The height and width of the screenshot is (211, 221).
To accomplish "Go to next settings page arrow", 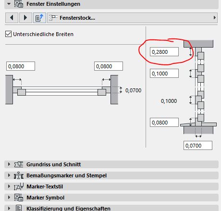I will (25, 18).
